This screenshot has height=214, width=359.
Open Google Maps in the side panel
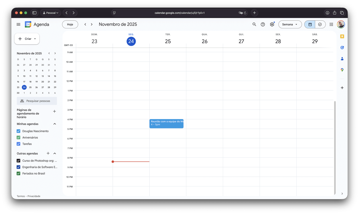[342, 70]
